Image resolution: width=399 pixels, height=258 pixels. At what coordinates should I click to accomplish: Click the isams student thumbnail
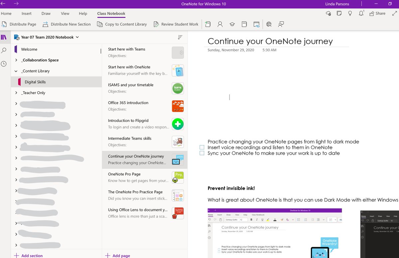point(178,88)
